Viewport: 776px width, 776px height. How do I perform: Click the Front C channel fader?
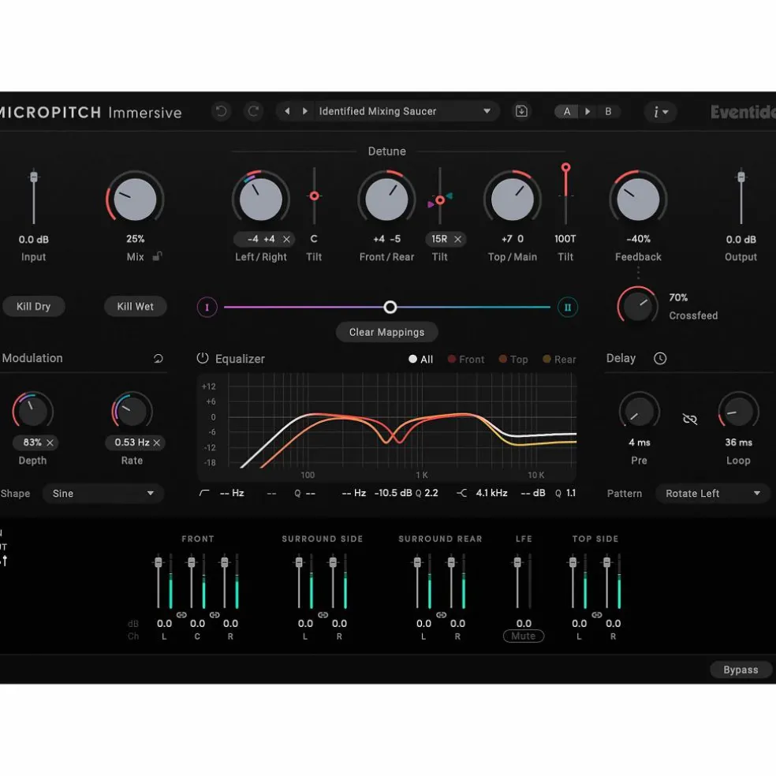(x=192, y=562)
